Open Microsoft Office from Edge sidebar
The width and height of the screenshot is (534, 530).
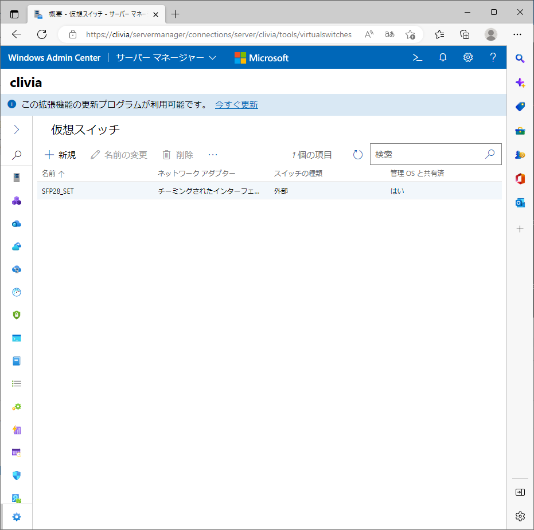[520, 179]
